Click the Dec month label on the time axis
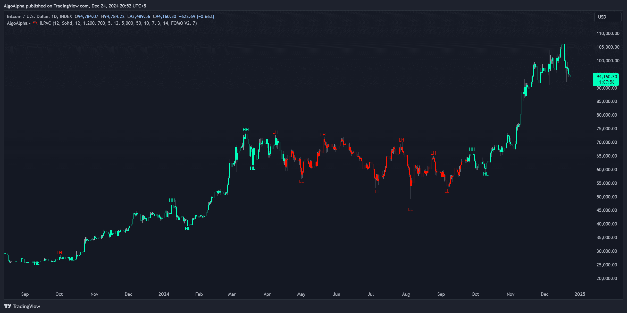The width and height of the screenshot is (627, 313). 545,294
